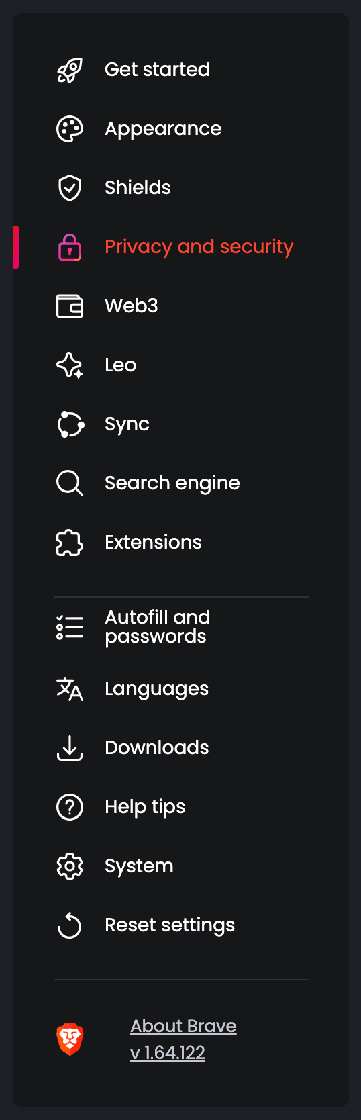Image resolution: width=361 pixels, height=1120 pixels.
Task: Click version number v 1.64.122
Action: (168, 1053)
